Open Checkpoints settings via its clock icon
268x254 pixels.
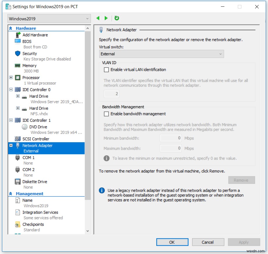18,224
